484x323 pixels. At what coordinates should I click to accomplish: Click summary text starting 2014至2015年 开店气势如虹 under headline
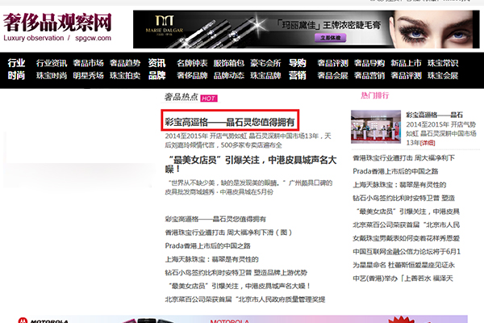click(x=248, y=141)
